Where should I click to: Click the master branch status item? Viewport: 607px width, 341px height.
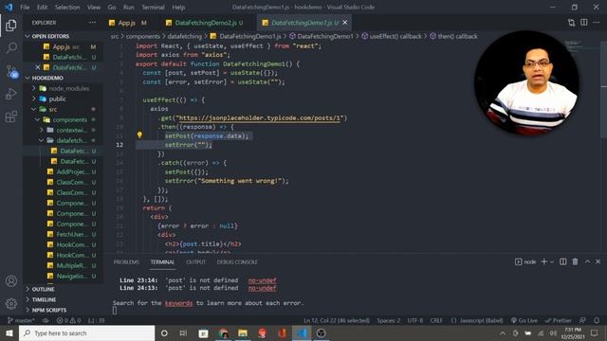point(21,320)
